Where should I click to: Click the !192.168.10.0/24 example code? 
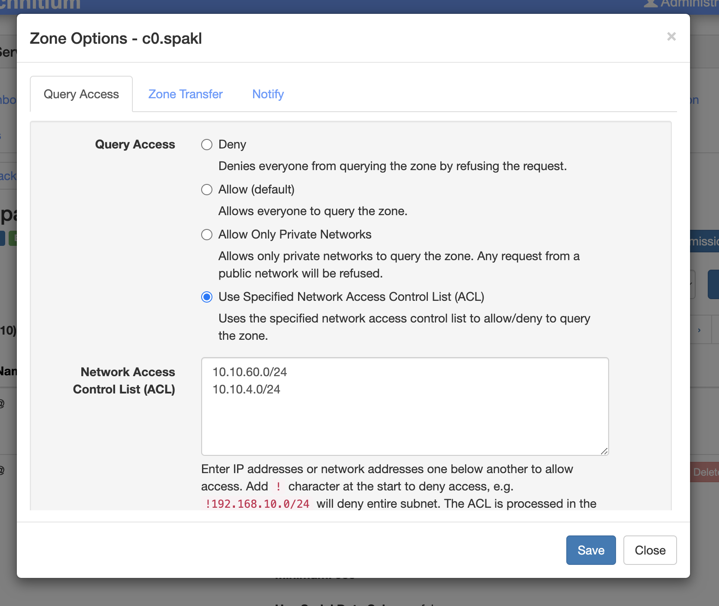(x=257, y=504)
